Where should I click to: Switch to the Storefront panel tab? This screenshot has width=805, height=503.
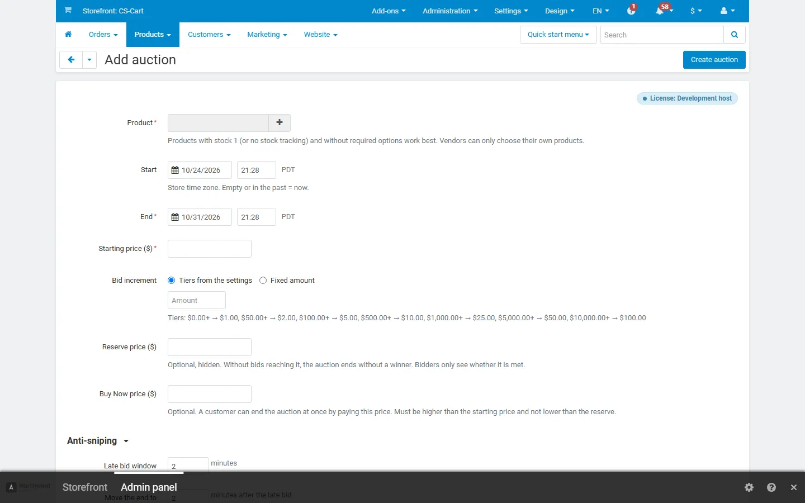[85, 487]
